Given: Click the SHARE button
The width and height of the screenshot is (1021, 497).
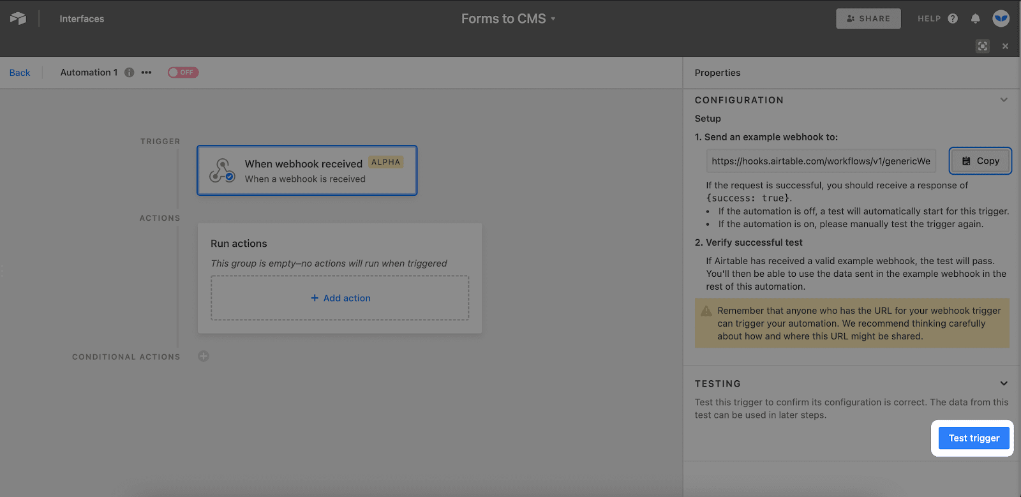Looking at the screenshot, I should [x=868, y=19].
